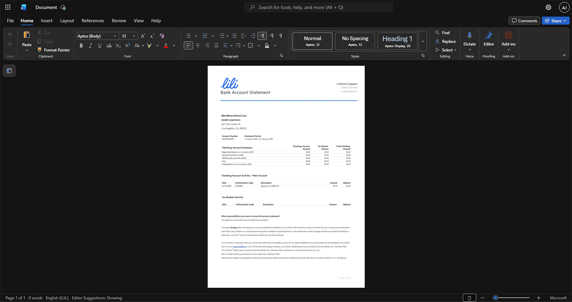This screenshot has width=572, height=302.
Task: Apply subscript formatting
Action: tap(119, 45)
